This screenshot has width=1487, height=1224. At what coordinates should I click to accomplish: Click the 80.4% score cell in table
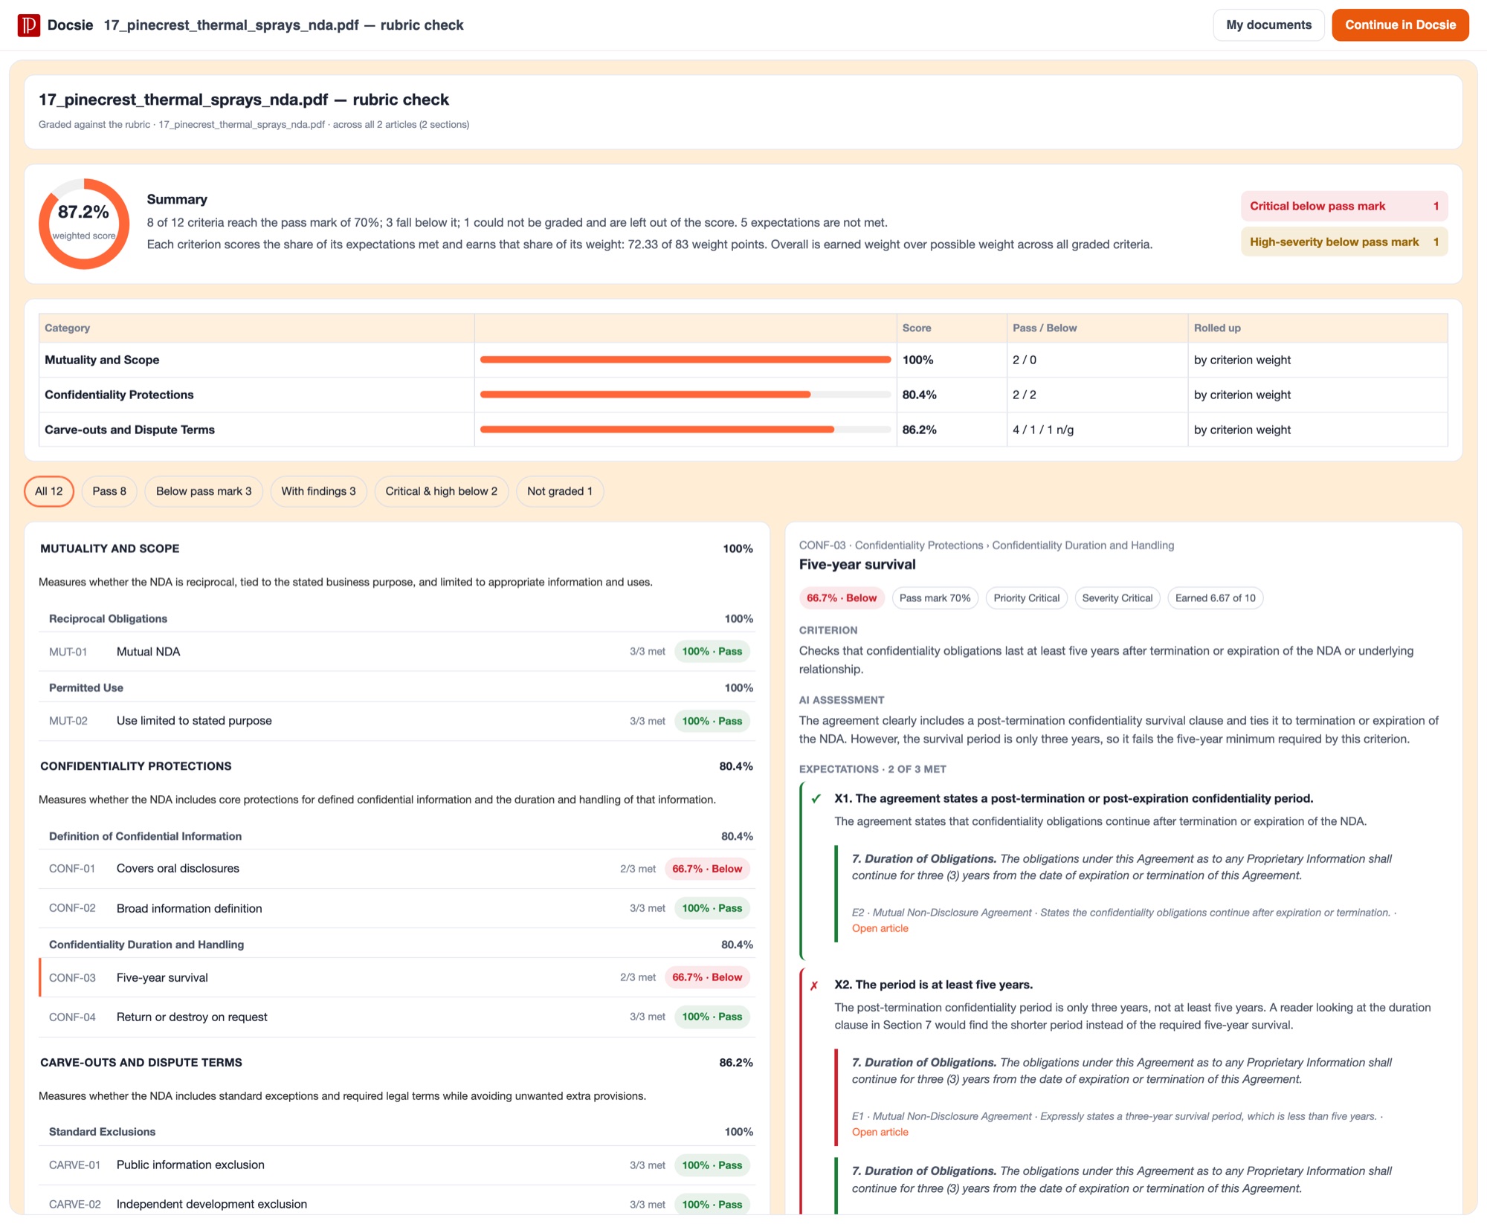pos(952,395)
